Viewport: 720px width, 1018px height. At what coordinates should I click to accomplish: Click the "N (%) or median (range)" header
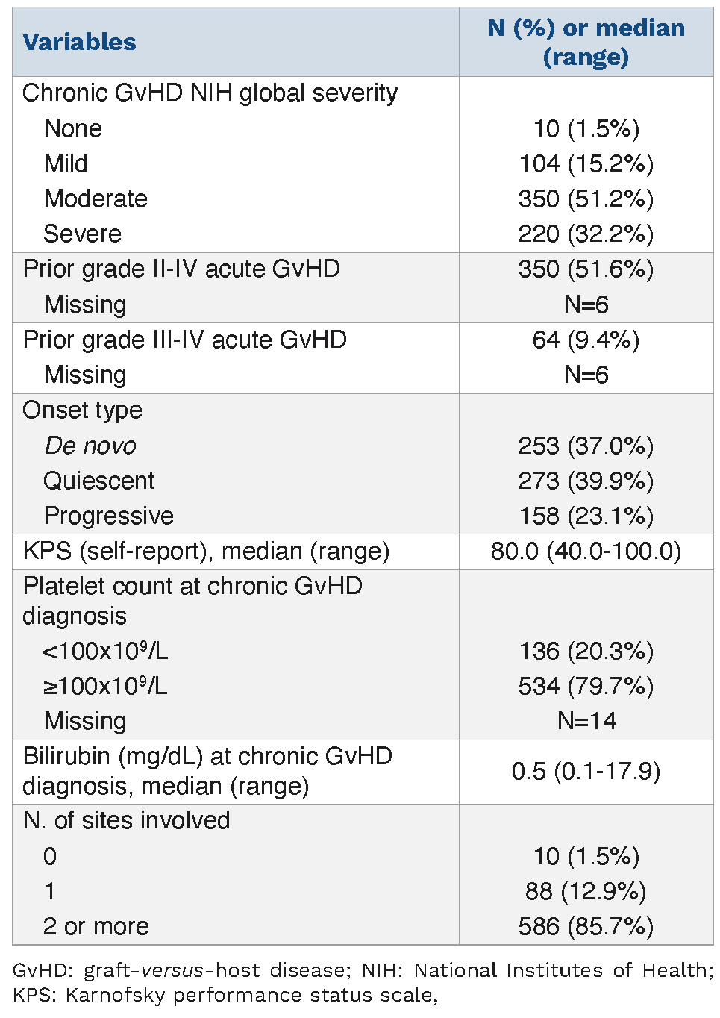[586, 43]
